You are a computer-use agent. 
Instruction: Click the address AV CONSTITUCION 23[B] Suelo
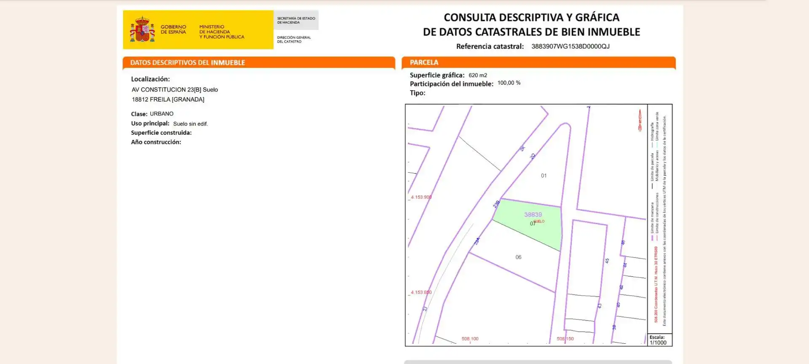coord(175,90)
